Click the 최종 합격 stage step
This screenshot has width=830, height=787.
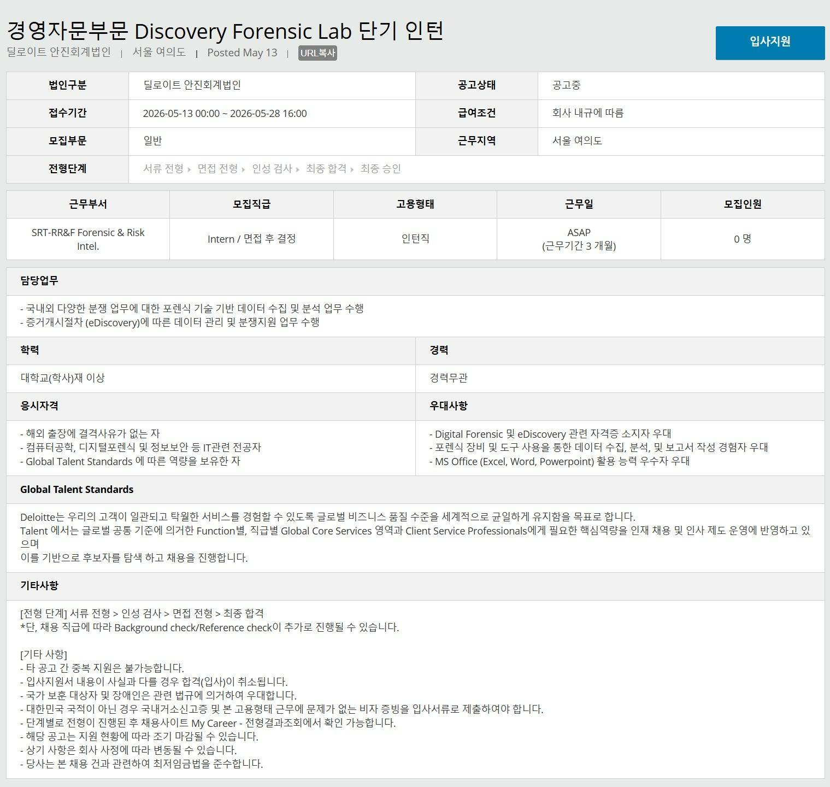[326, 169]
